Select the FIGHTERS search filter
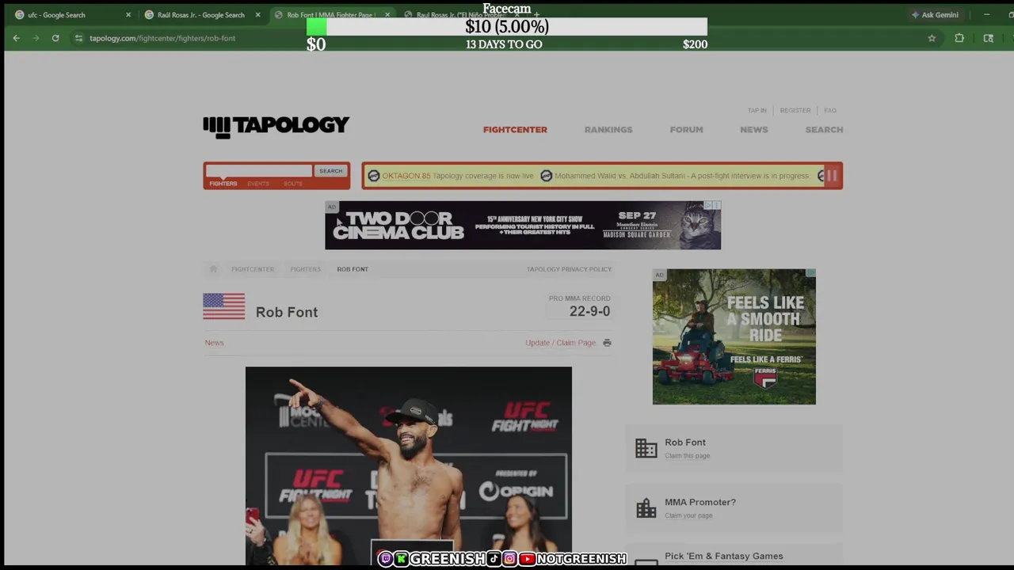The height and width of the screenshot is (570, 1014). [x=223, y=184]
